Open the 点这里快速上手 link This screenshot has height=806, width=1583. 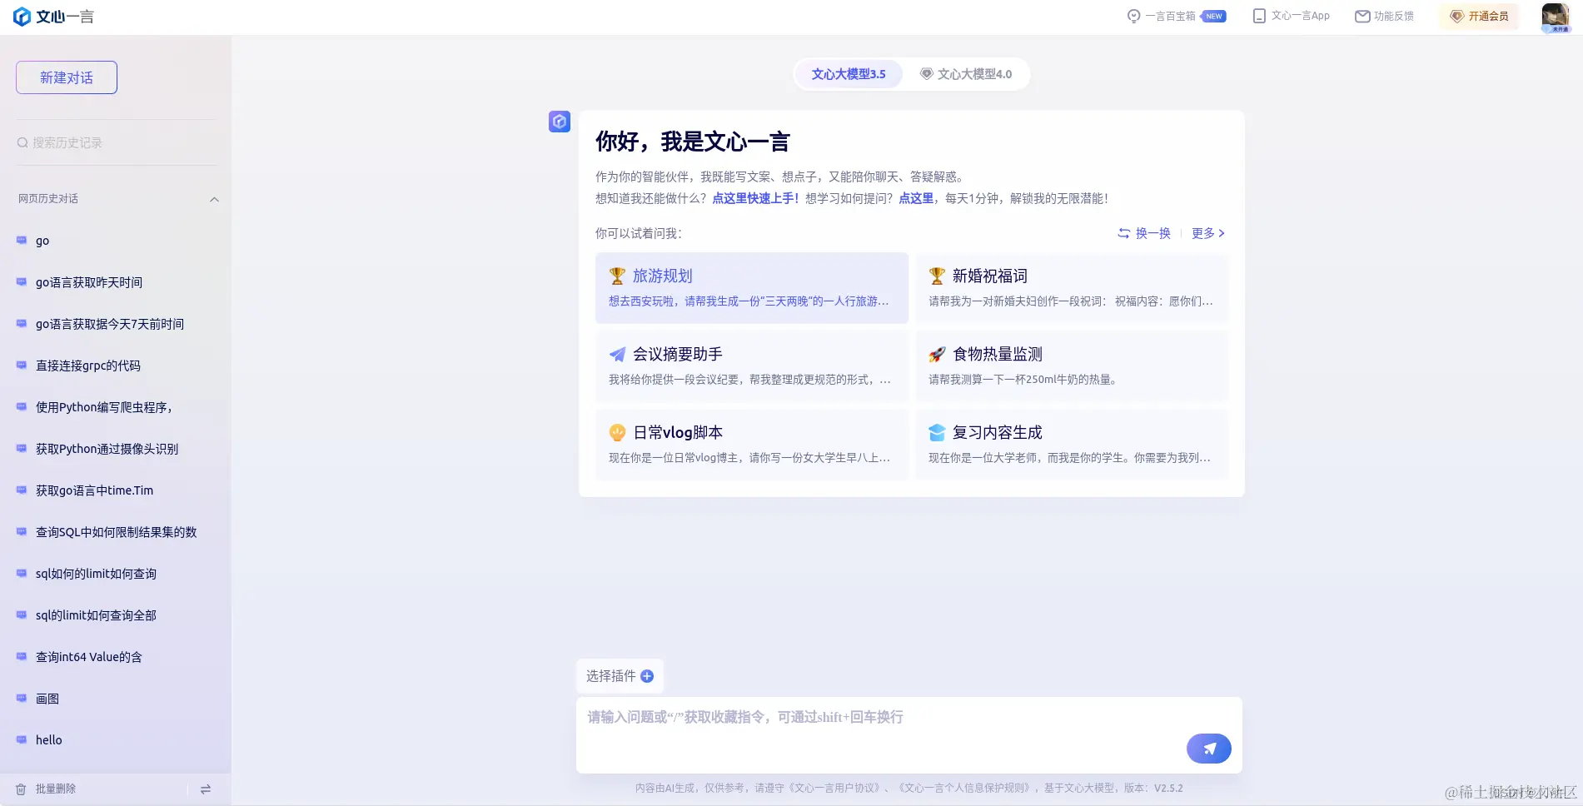pos(754,199)
